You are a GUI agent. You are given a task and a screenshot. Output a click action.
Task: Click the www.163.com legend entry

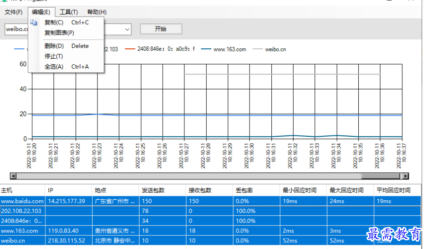click(224, 49)
